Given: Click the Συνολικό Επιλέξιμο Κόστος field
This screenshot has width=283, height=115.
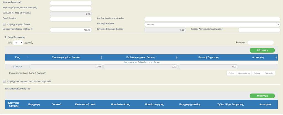Looking at the screenshot, I should 165,30.
